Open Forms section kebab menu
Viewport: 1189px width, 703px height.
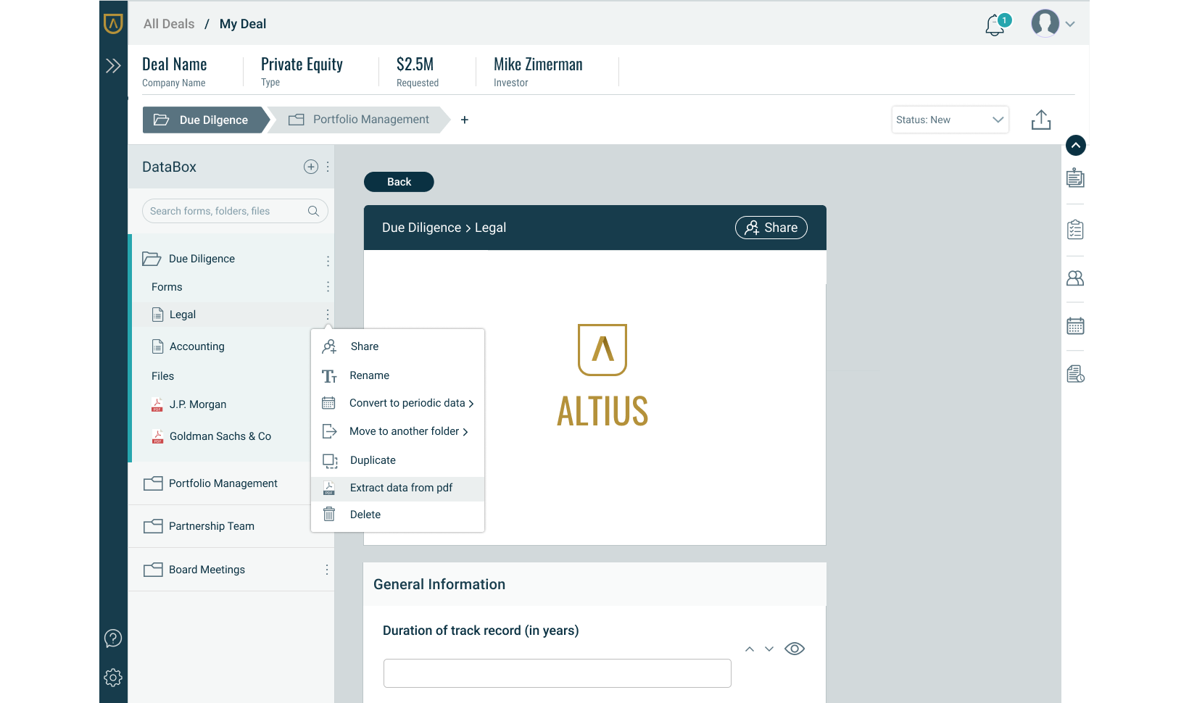(328, 287)
